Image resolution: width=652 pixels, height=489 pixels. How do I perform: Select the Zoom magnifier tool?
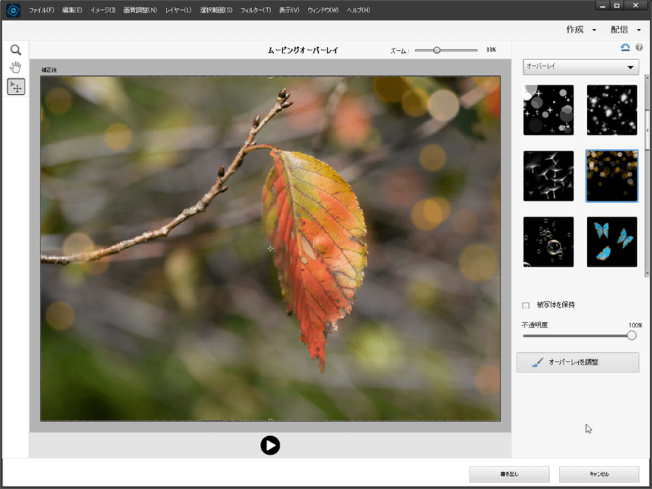15,50
